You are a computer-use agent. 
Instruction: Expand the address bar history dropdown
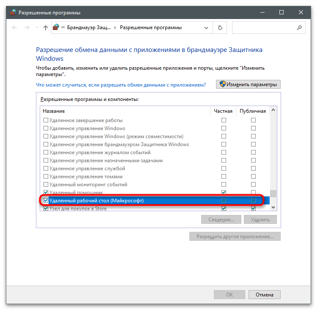[206, 28]
